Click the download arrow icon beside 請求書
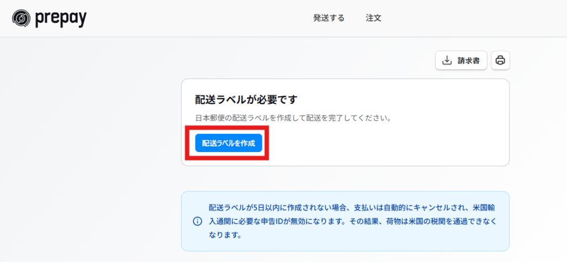567x262 pixels. 447,60
